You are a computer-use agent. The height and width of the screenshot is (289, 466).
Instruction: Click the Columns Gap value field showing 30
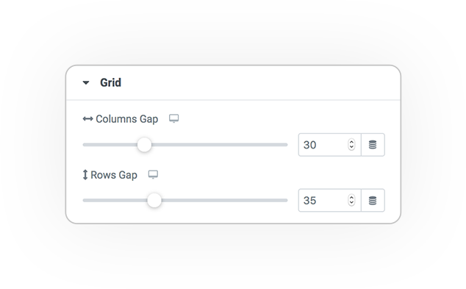[x=323, y=145]
